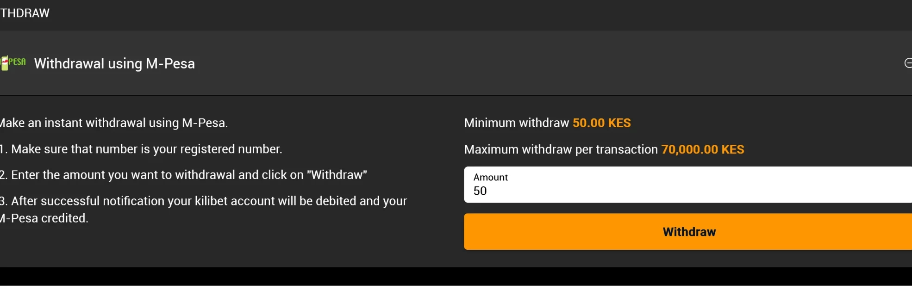Collapse the M-Pesa withdrawal section with minus icon
The width and height of the screenshot is (912, 290).
tap(908, 63)
